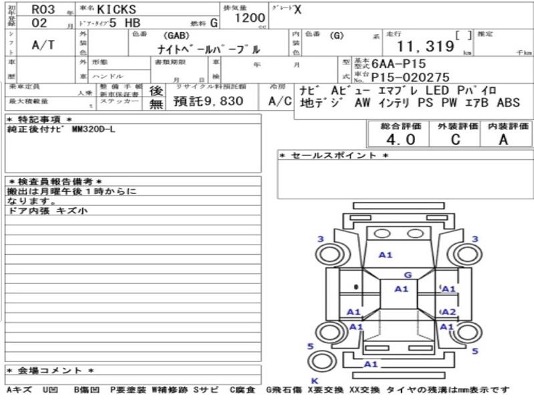
Task: Click the shift type "A/T"
Action: pos(43,45)
